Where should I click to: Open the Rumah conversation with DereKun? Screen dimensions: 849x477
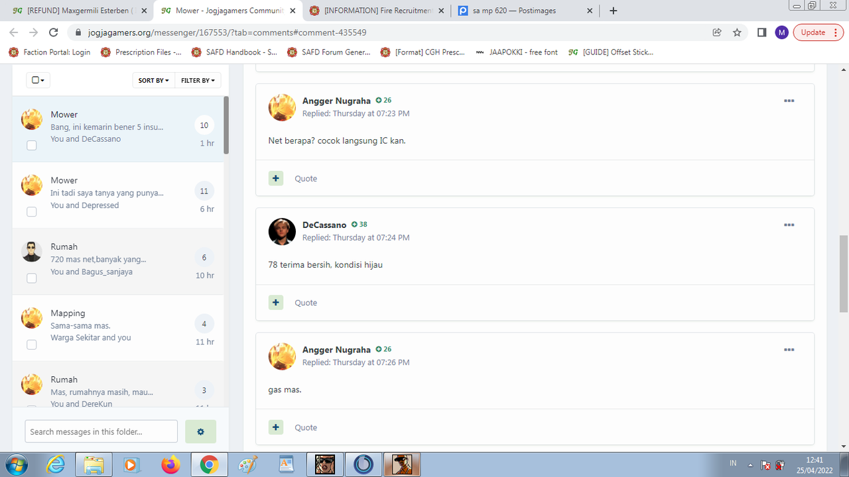tap(118, 384)
